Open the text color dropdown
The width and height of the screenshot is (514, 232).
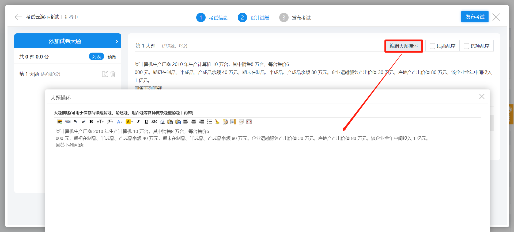pyautogui.click(x=120, y=122)
